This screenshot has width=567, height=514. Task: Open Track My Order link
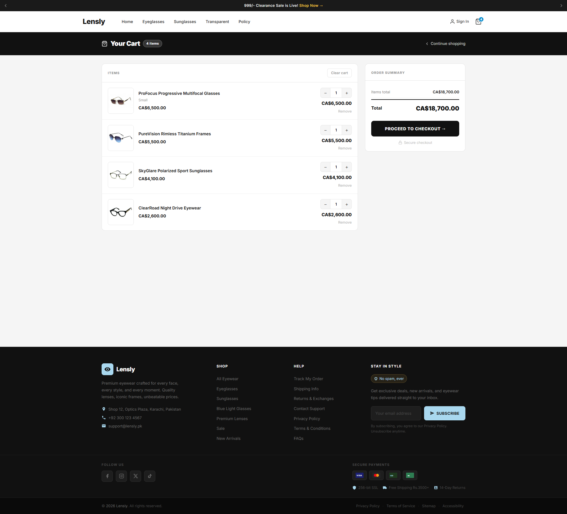[308, 379]
